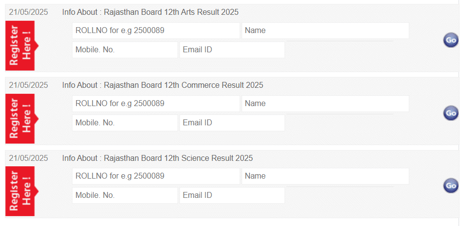Image resolution: width=465 pixels, height=226 pixels.
Task: Focus the Name field under Science Result
Action: tap(325, 176)
